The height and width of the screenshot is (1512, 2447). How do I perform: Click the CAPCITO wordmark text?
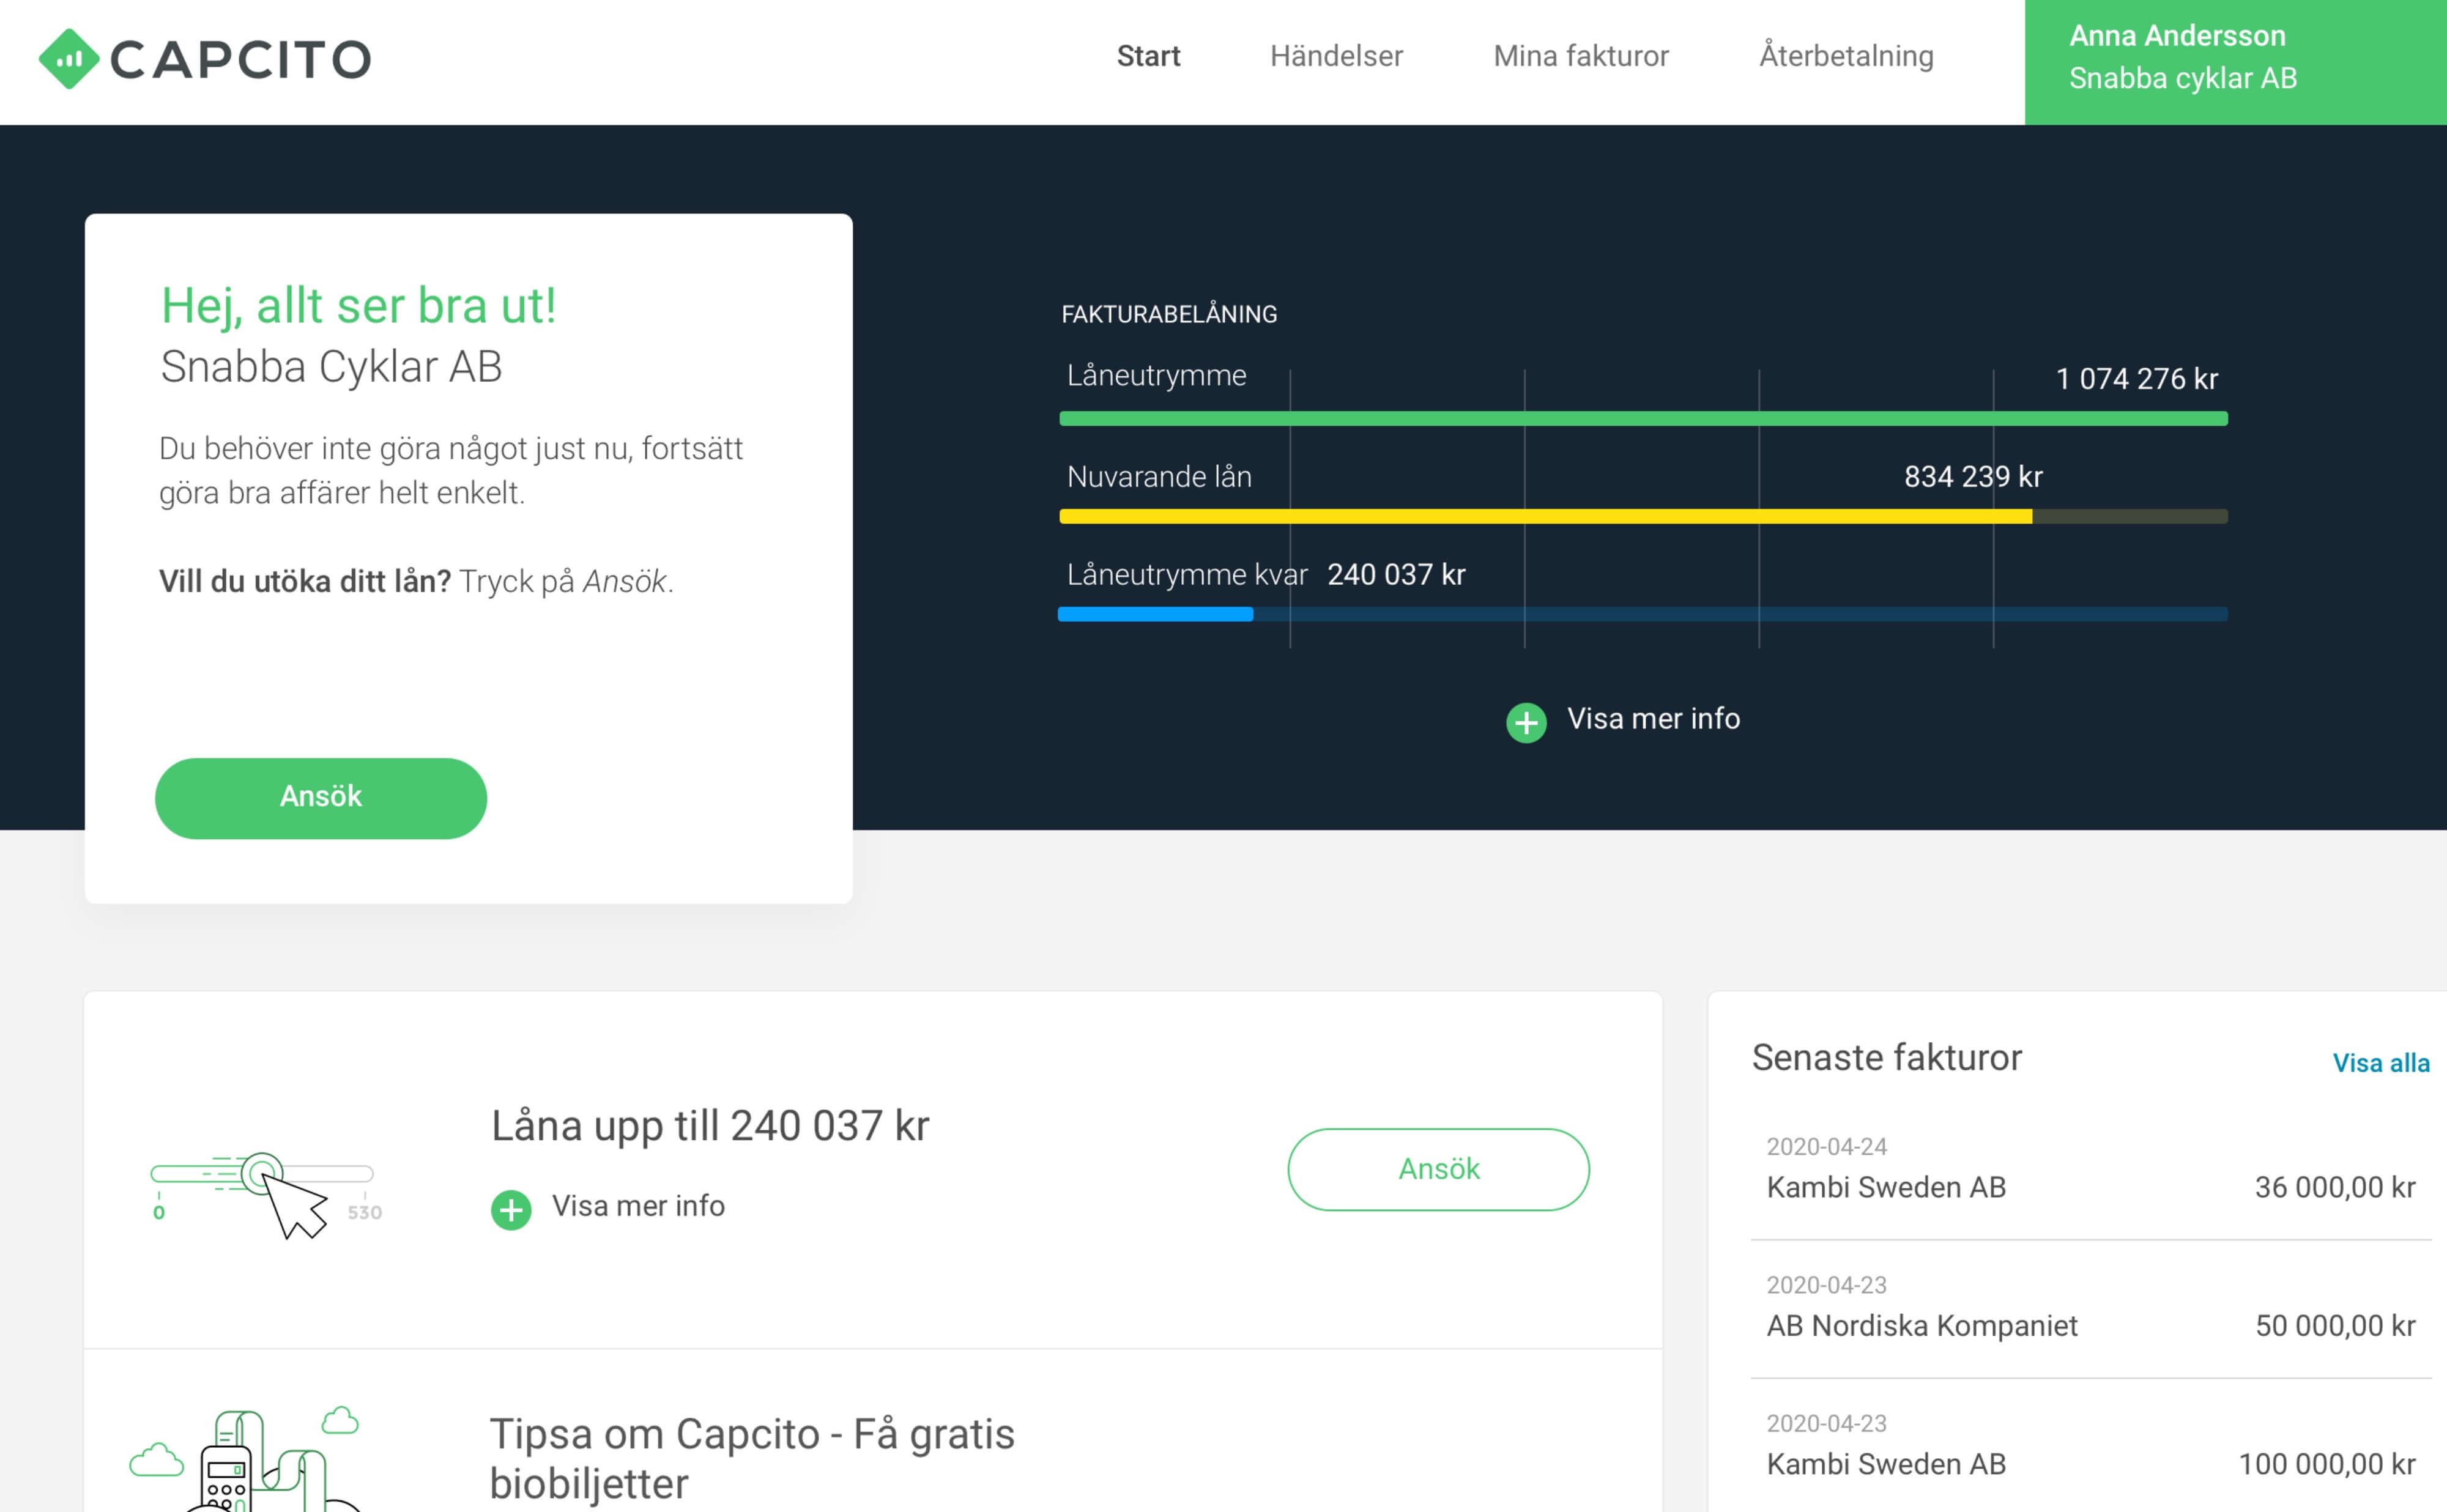[240, 59]
